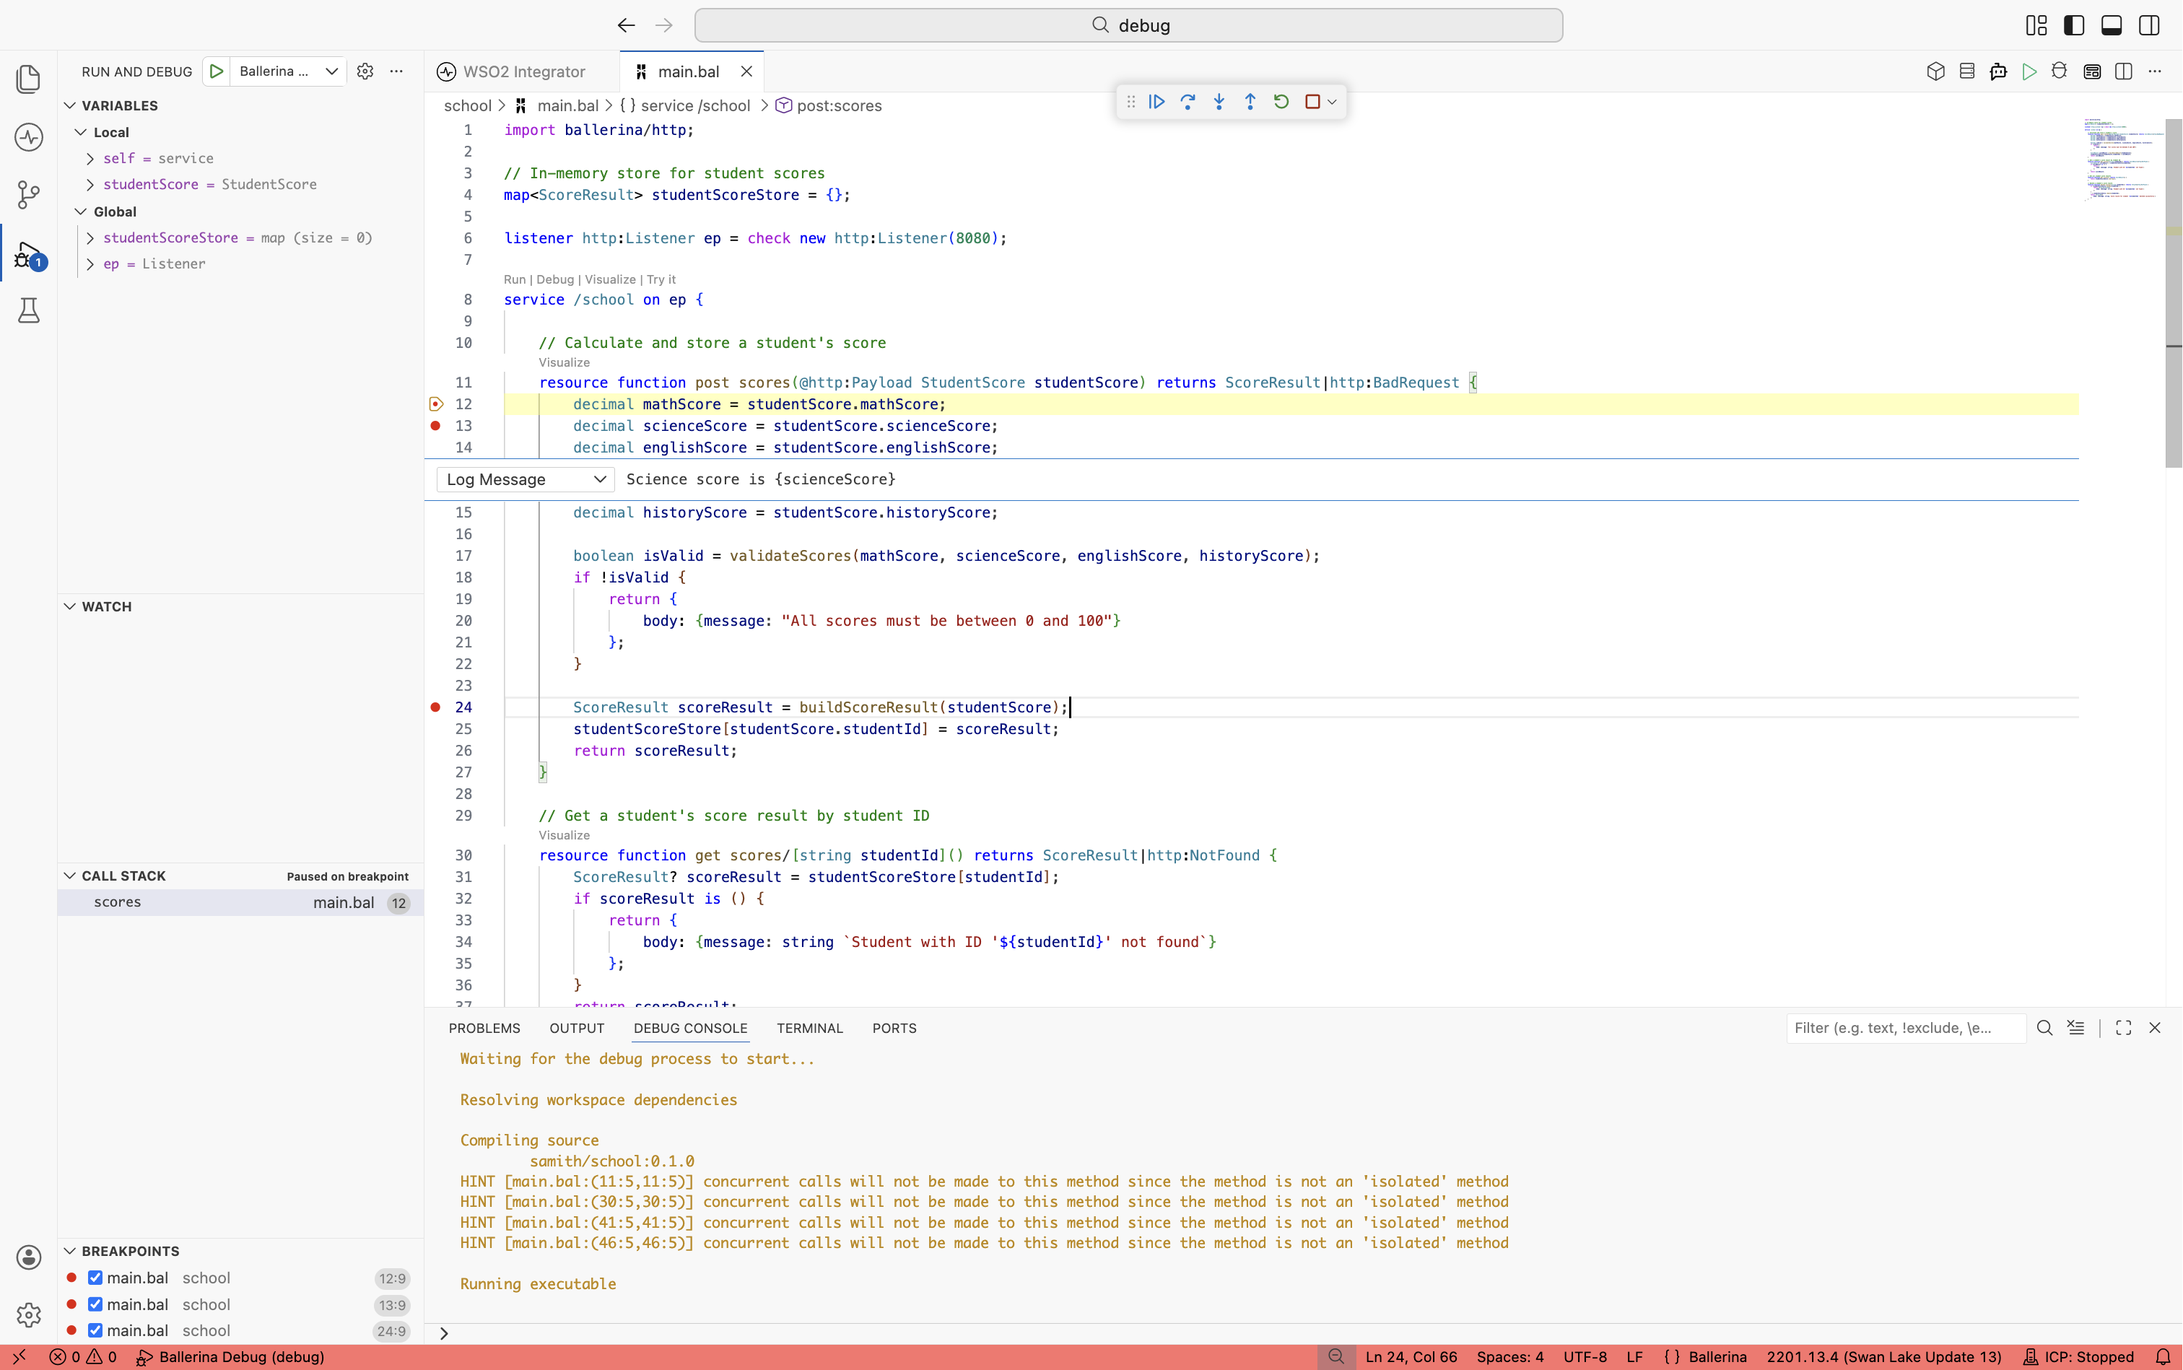Click the Try it code lens link
Viewport: 2183px width, 1370px height.
pos(661,279)
